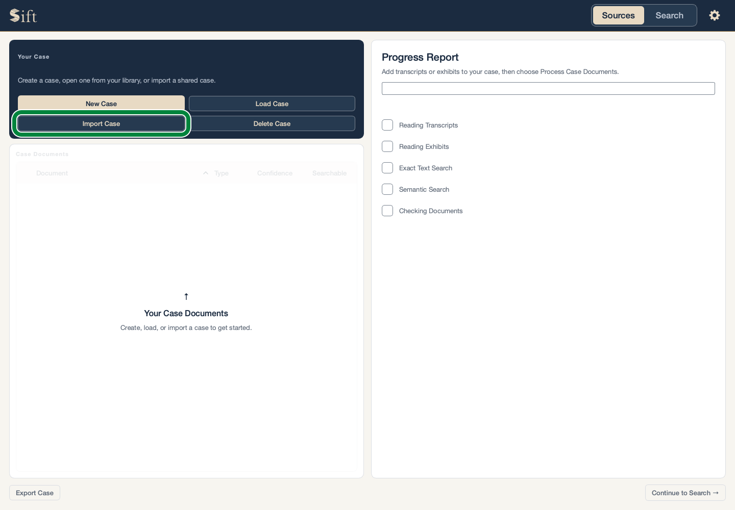Click the Type column header
This screenshot has width=735, height=510.
(x=222, y=173)
